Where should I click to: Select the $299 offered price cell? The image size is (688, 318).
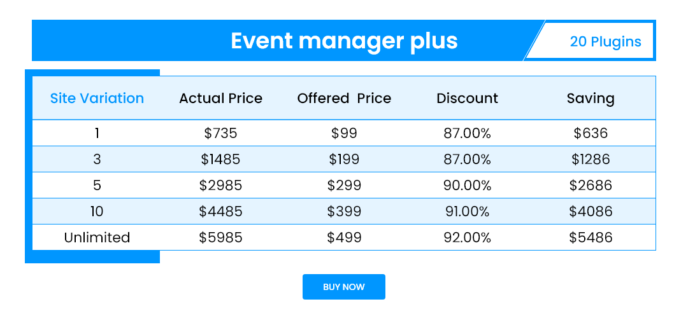pyautogui.click(x=344, y=185)
